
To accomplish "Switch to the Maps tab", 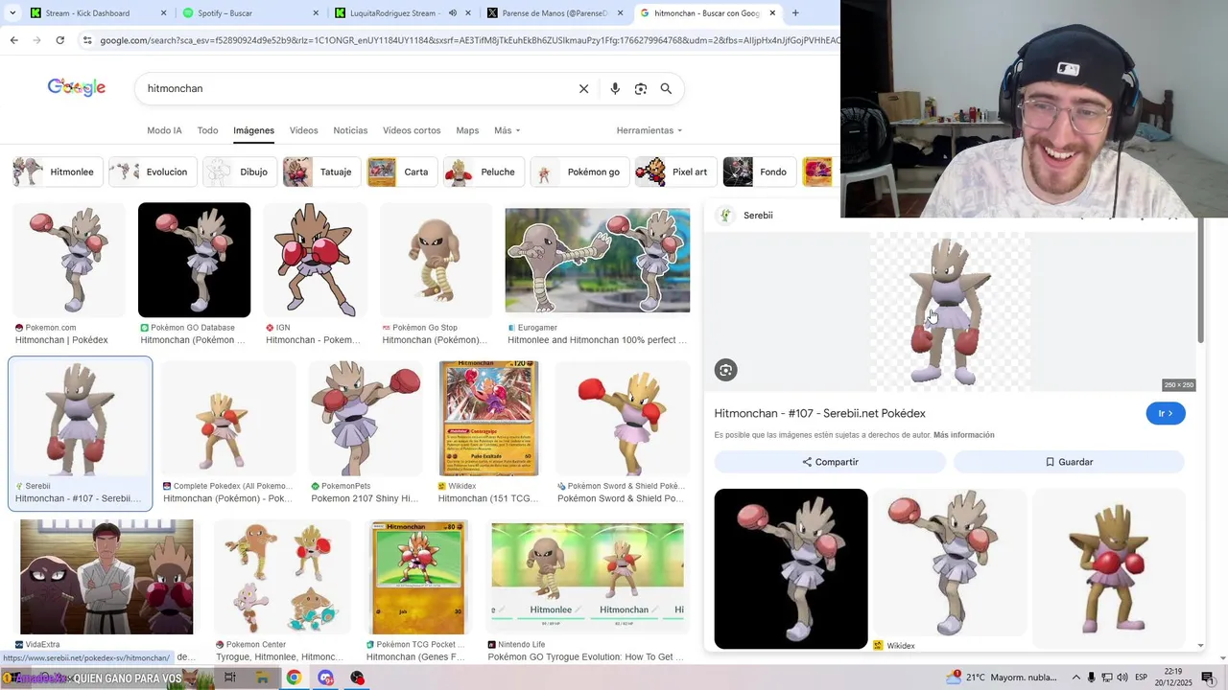I will click(x=467, y=130).
